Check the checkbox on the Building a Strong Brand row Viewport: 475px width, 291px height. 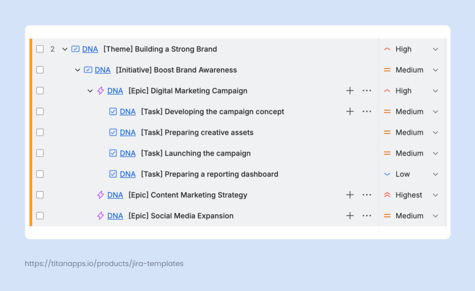(x=40, y=49)
